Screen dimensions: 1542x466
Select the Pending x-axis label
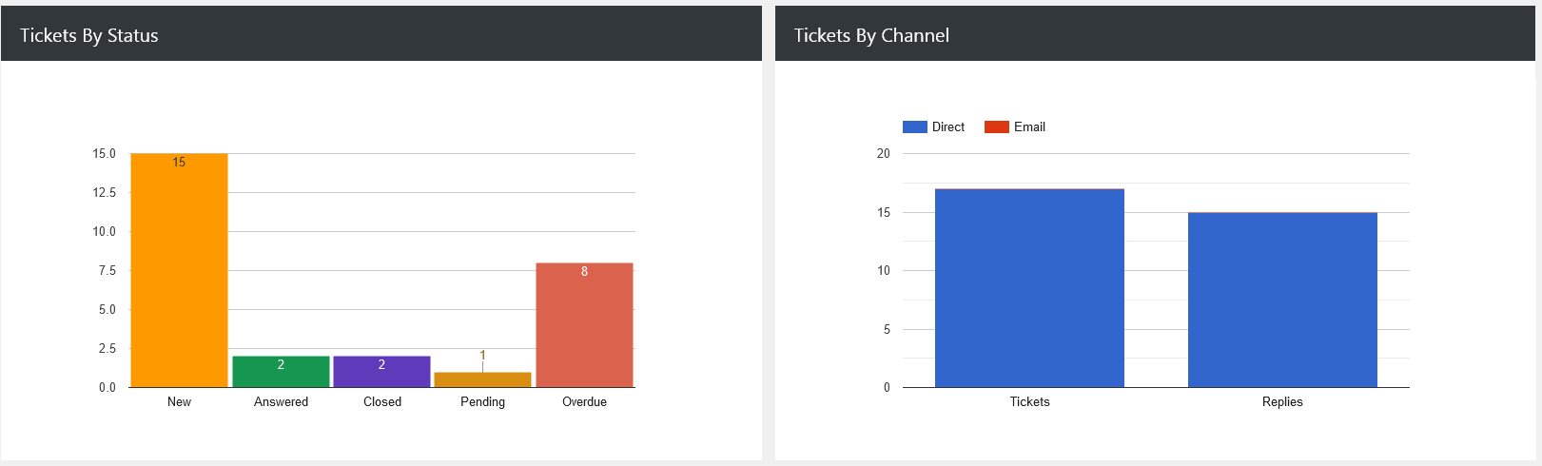coord(482,402)
